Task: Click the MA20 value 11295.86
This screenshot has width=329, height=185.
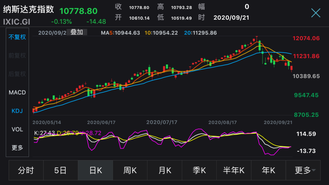Action: tap(204, 33)
